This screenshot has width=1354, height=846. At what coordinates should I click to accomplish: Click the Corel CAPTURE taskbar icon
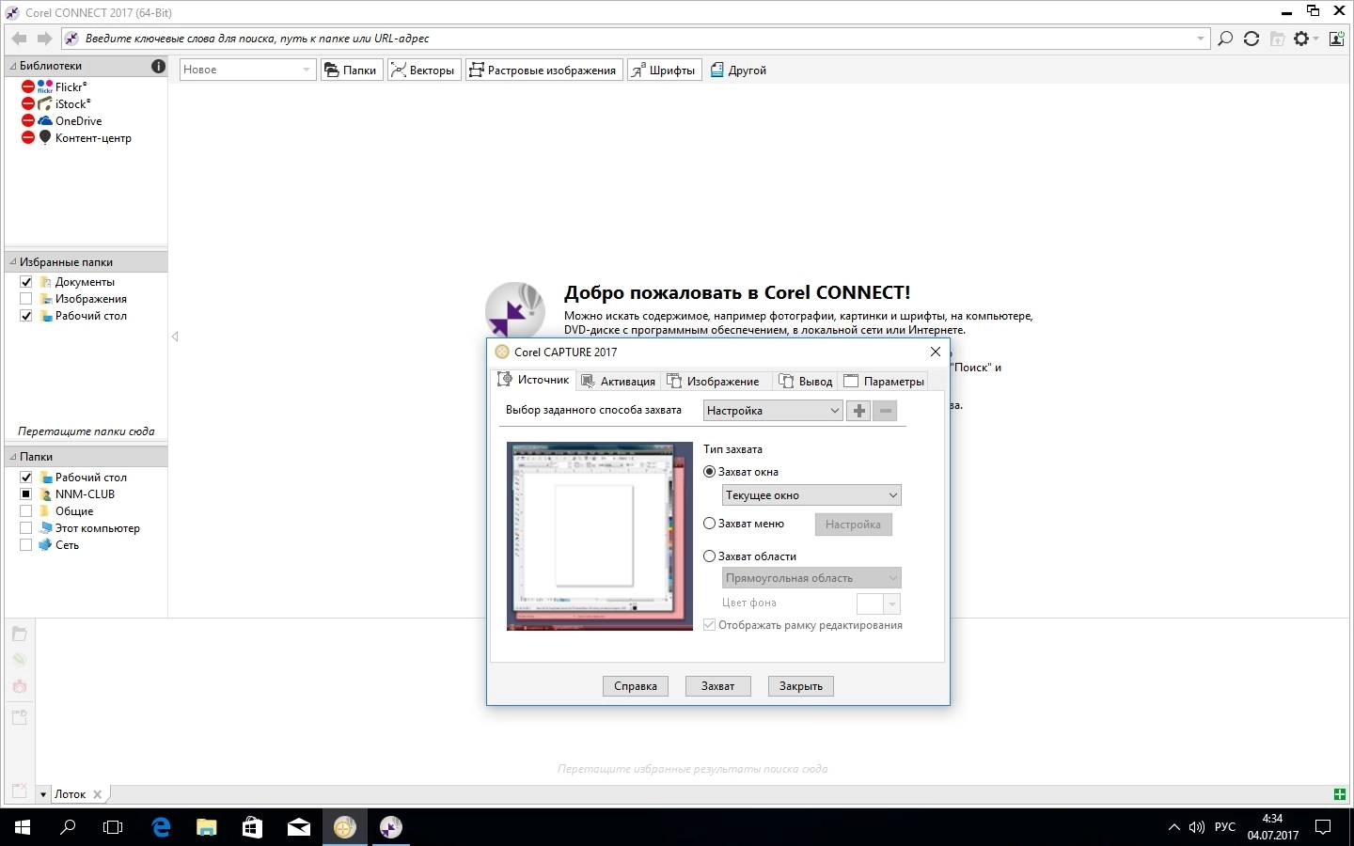pyautogui.click(x=345, y=827)
